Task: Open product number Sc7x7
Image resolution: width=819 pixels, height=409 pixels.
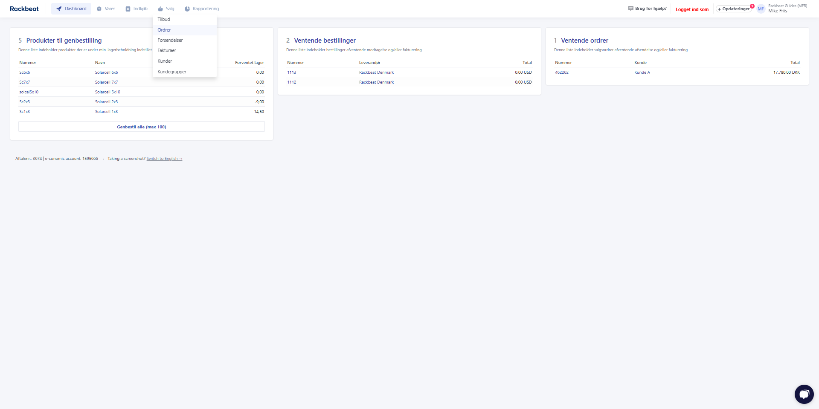Action: (25, 82)
